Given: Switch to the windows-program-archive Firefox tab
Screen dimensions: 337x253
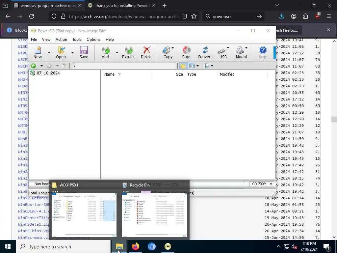Looking at the screenshot, I should (x=48, y=5).
